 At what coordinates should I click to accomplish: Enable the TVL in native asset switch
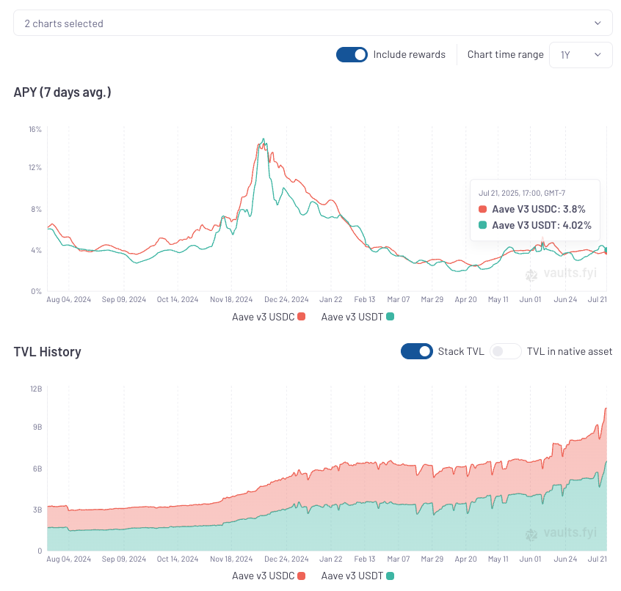(x=505, y=351)
